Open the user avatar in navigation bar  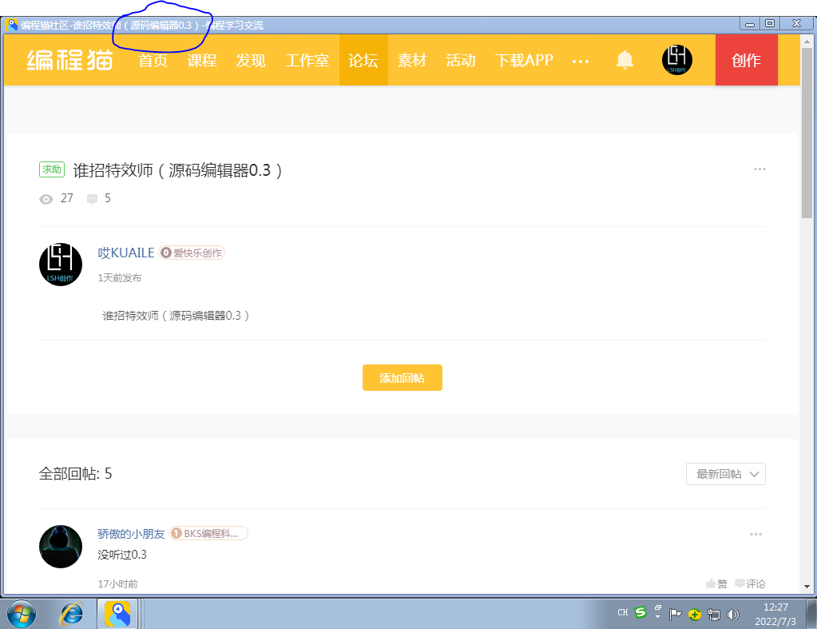coord(676,60)
